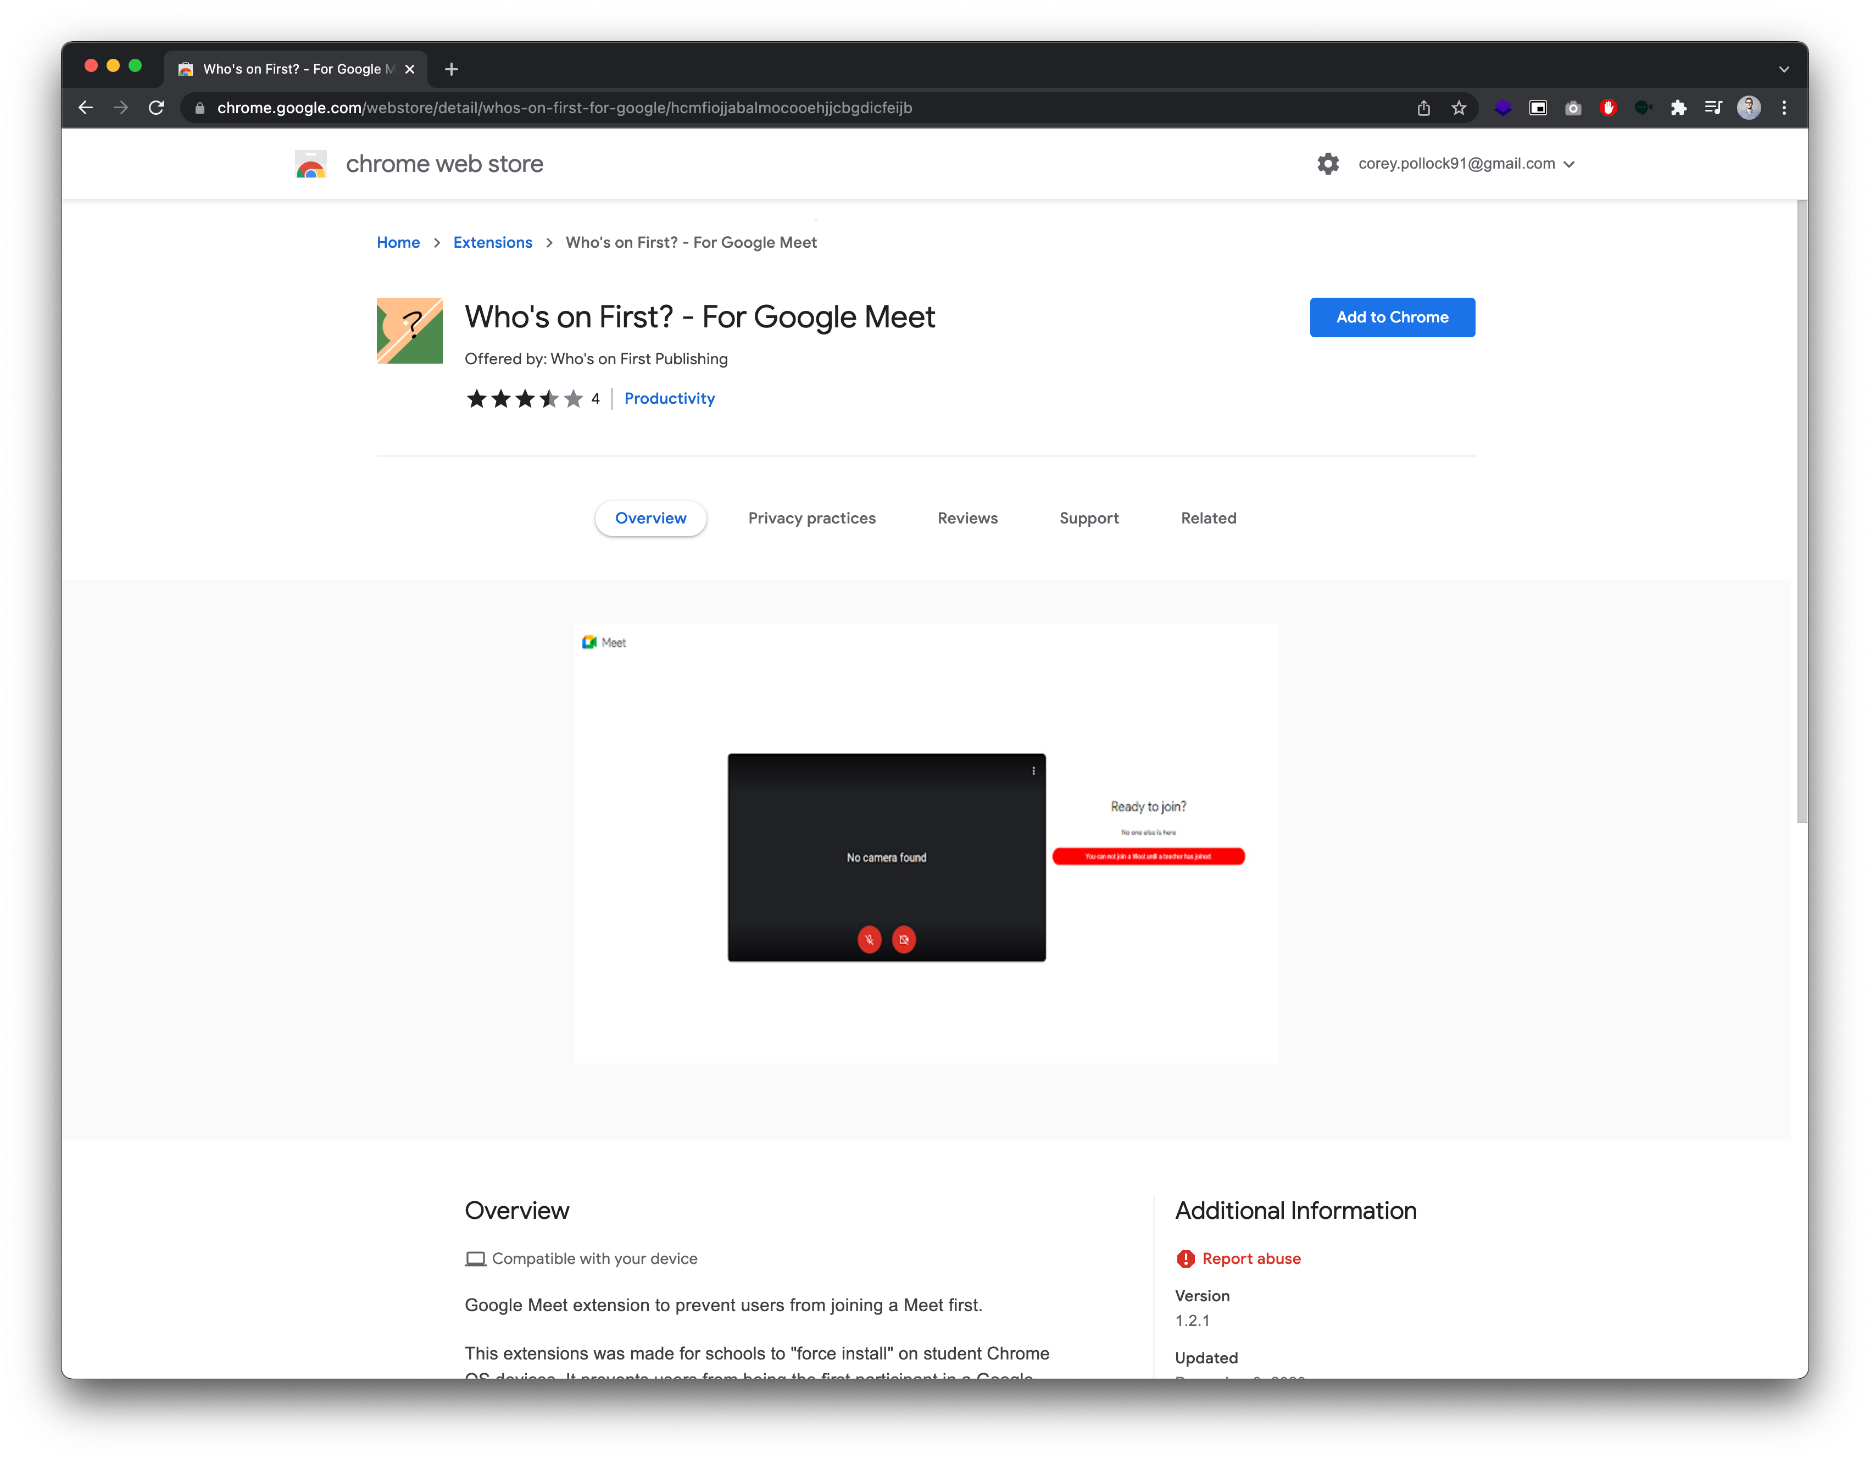Open Chrome's three-dot menu
The width and height of the screenshot is (1870, 1460).
[x=1784, y=108]
